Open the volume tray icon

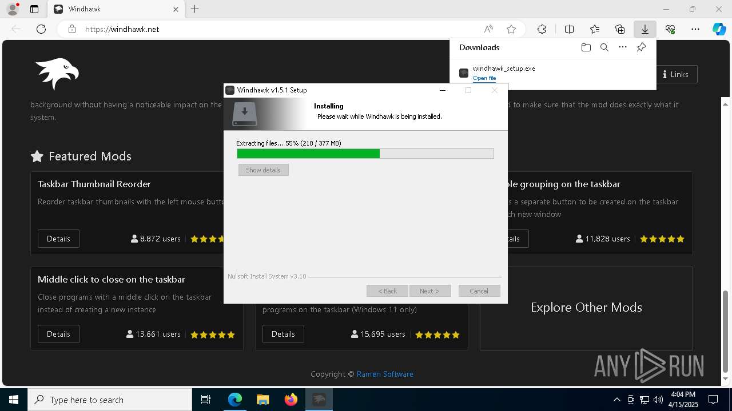click(x=658, y=400)
